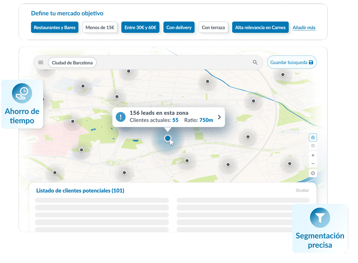Click the magnifying glass search icon

coord(255,62)
